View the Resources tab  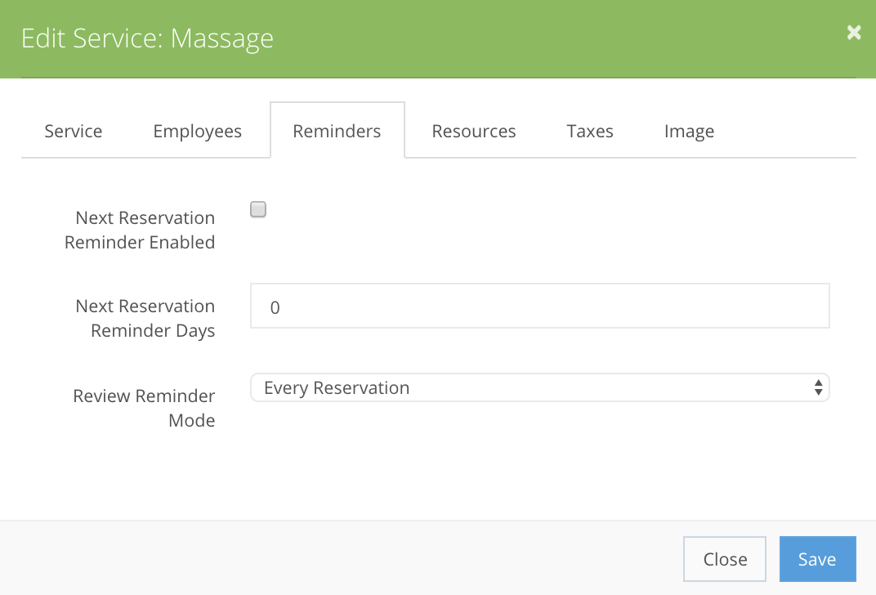[473, 131]
